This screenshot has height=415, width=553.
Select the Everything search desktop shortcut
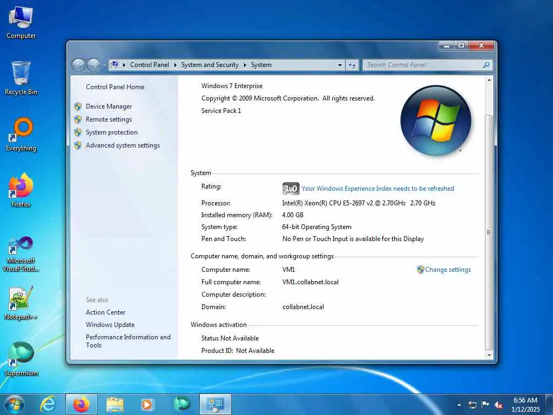(x=21, y=135)
